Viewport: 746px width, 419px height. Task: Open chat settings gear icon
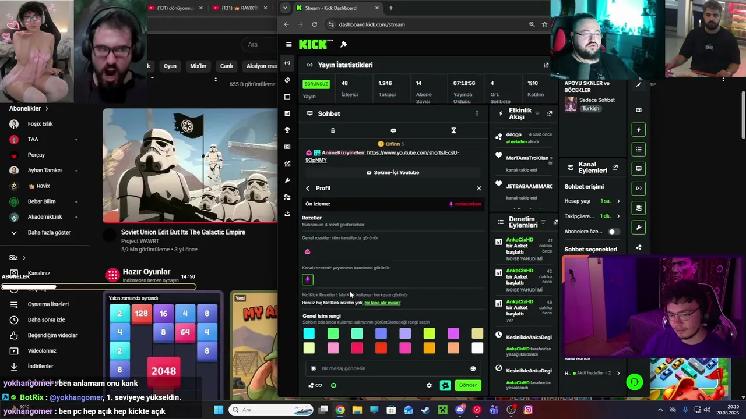point(430,385)
